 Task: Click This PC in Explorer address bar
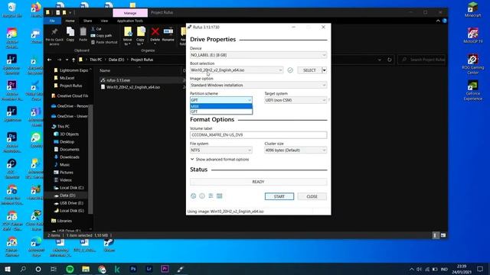coord(96,60)
